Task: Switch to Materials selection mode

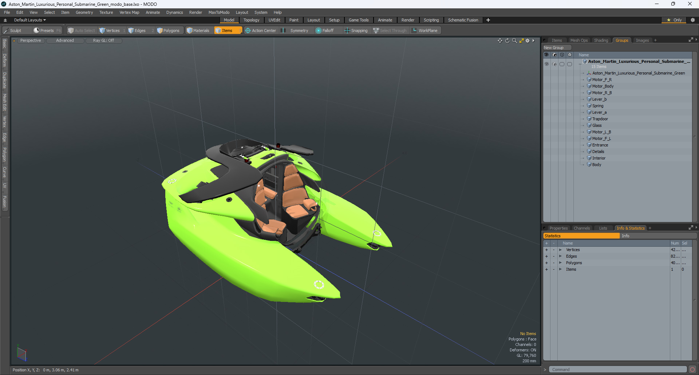Action: pyautogui.click(x=198, y=31)
